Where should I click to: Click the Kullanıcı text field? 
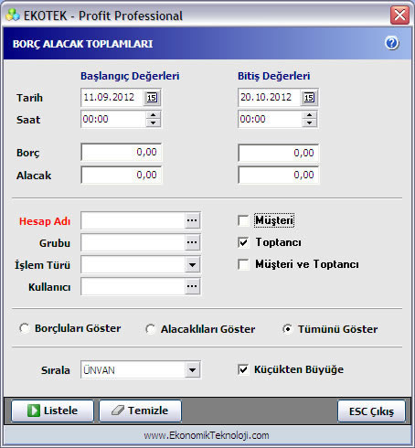[133, 286]
